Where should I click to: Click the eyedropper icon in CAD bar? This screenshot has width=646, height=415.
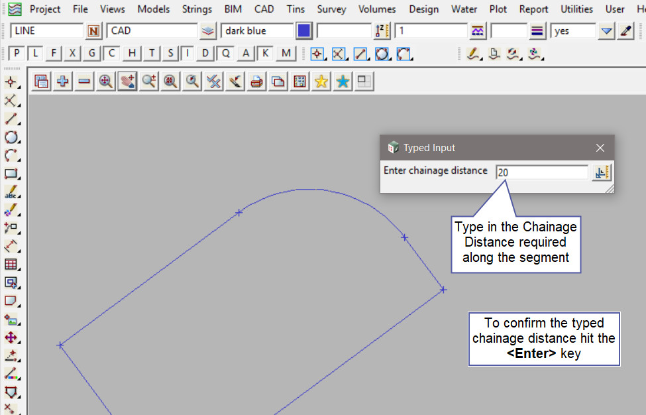[626, 31]
